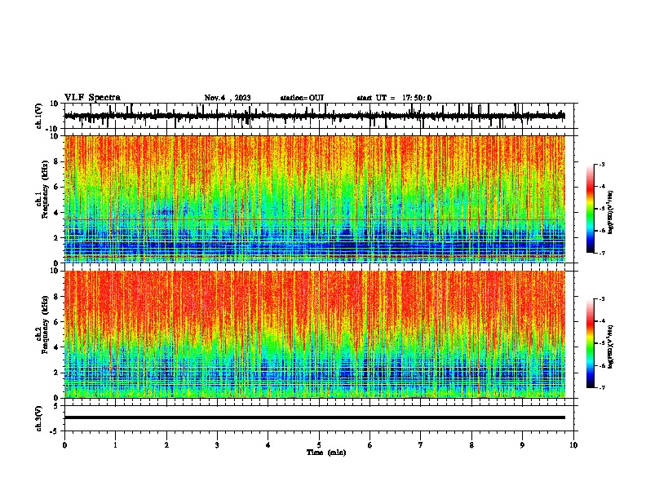Click the time axis tick label '5'
Screen dimensions: 646x499
pyautogui.click(x=319, y=445)
